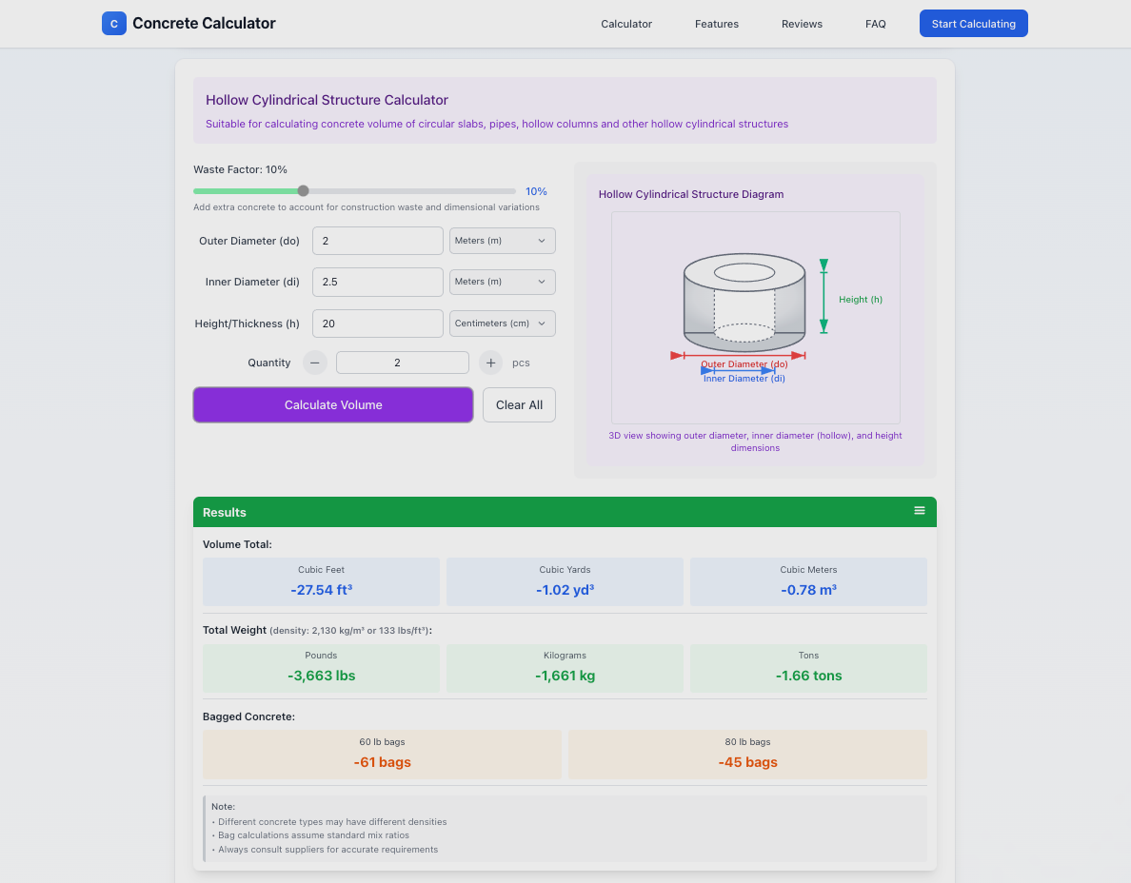Decrease quantity using the minus icon
This screenshot has height=883, width=1131.
(x=314, y=363)
